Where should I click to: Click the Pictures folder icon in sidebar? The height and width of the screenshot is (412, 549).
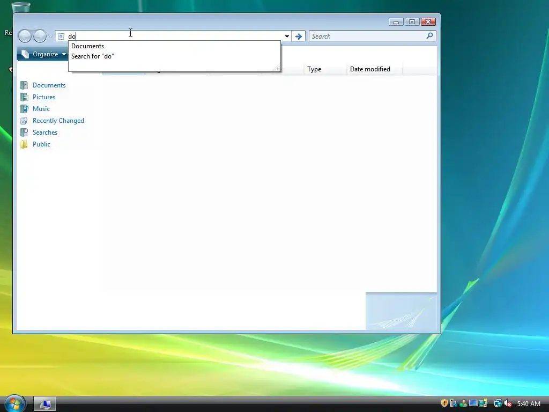pos(24,97)
